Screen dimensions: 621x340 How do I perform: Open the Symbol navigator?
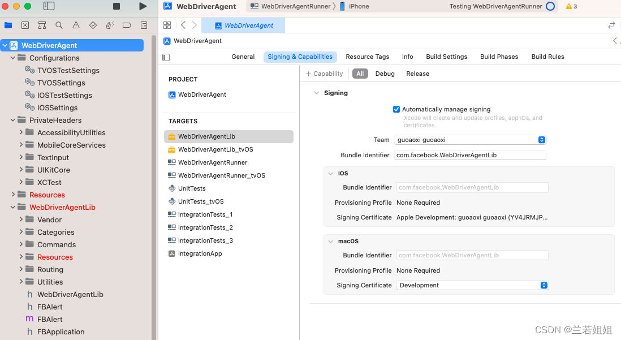point(42,25)
